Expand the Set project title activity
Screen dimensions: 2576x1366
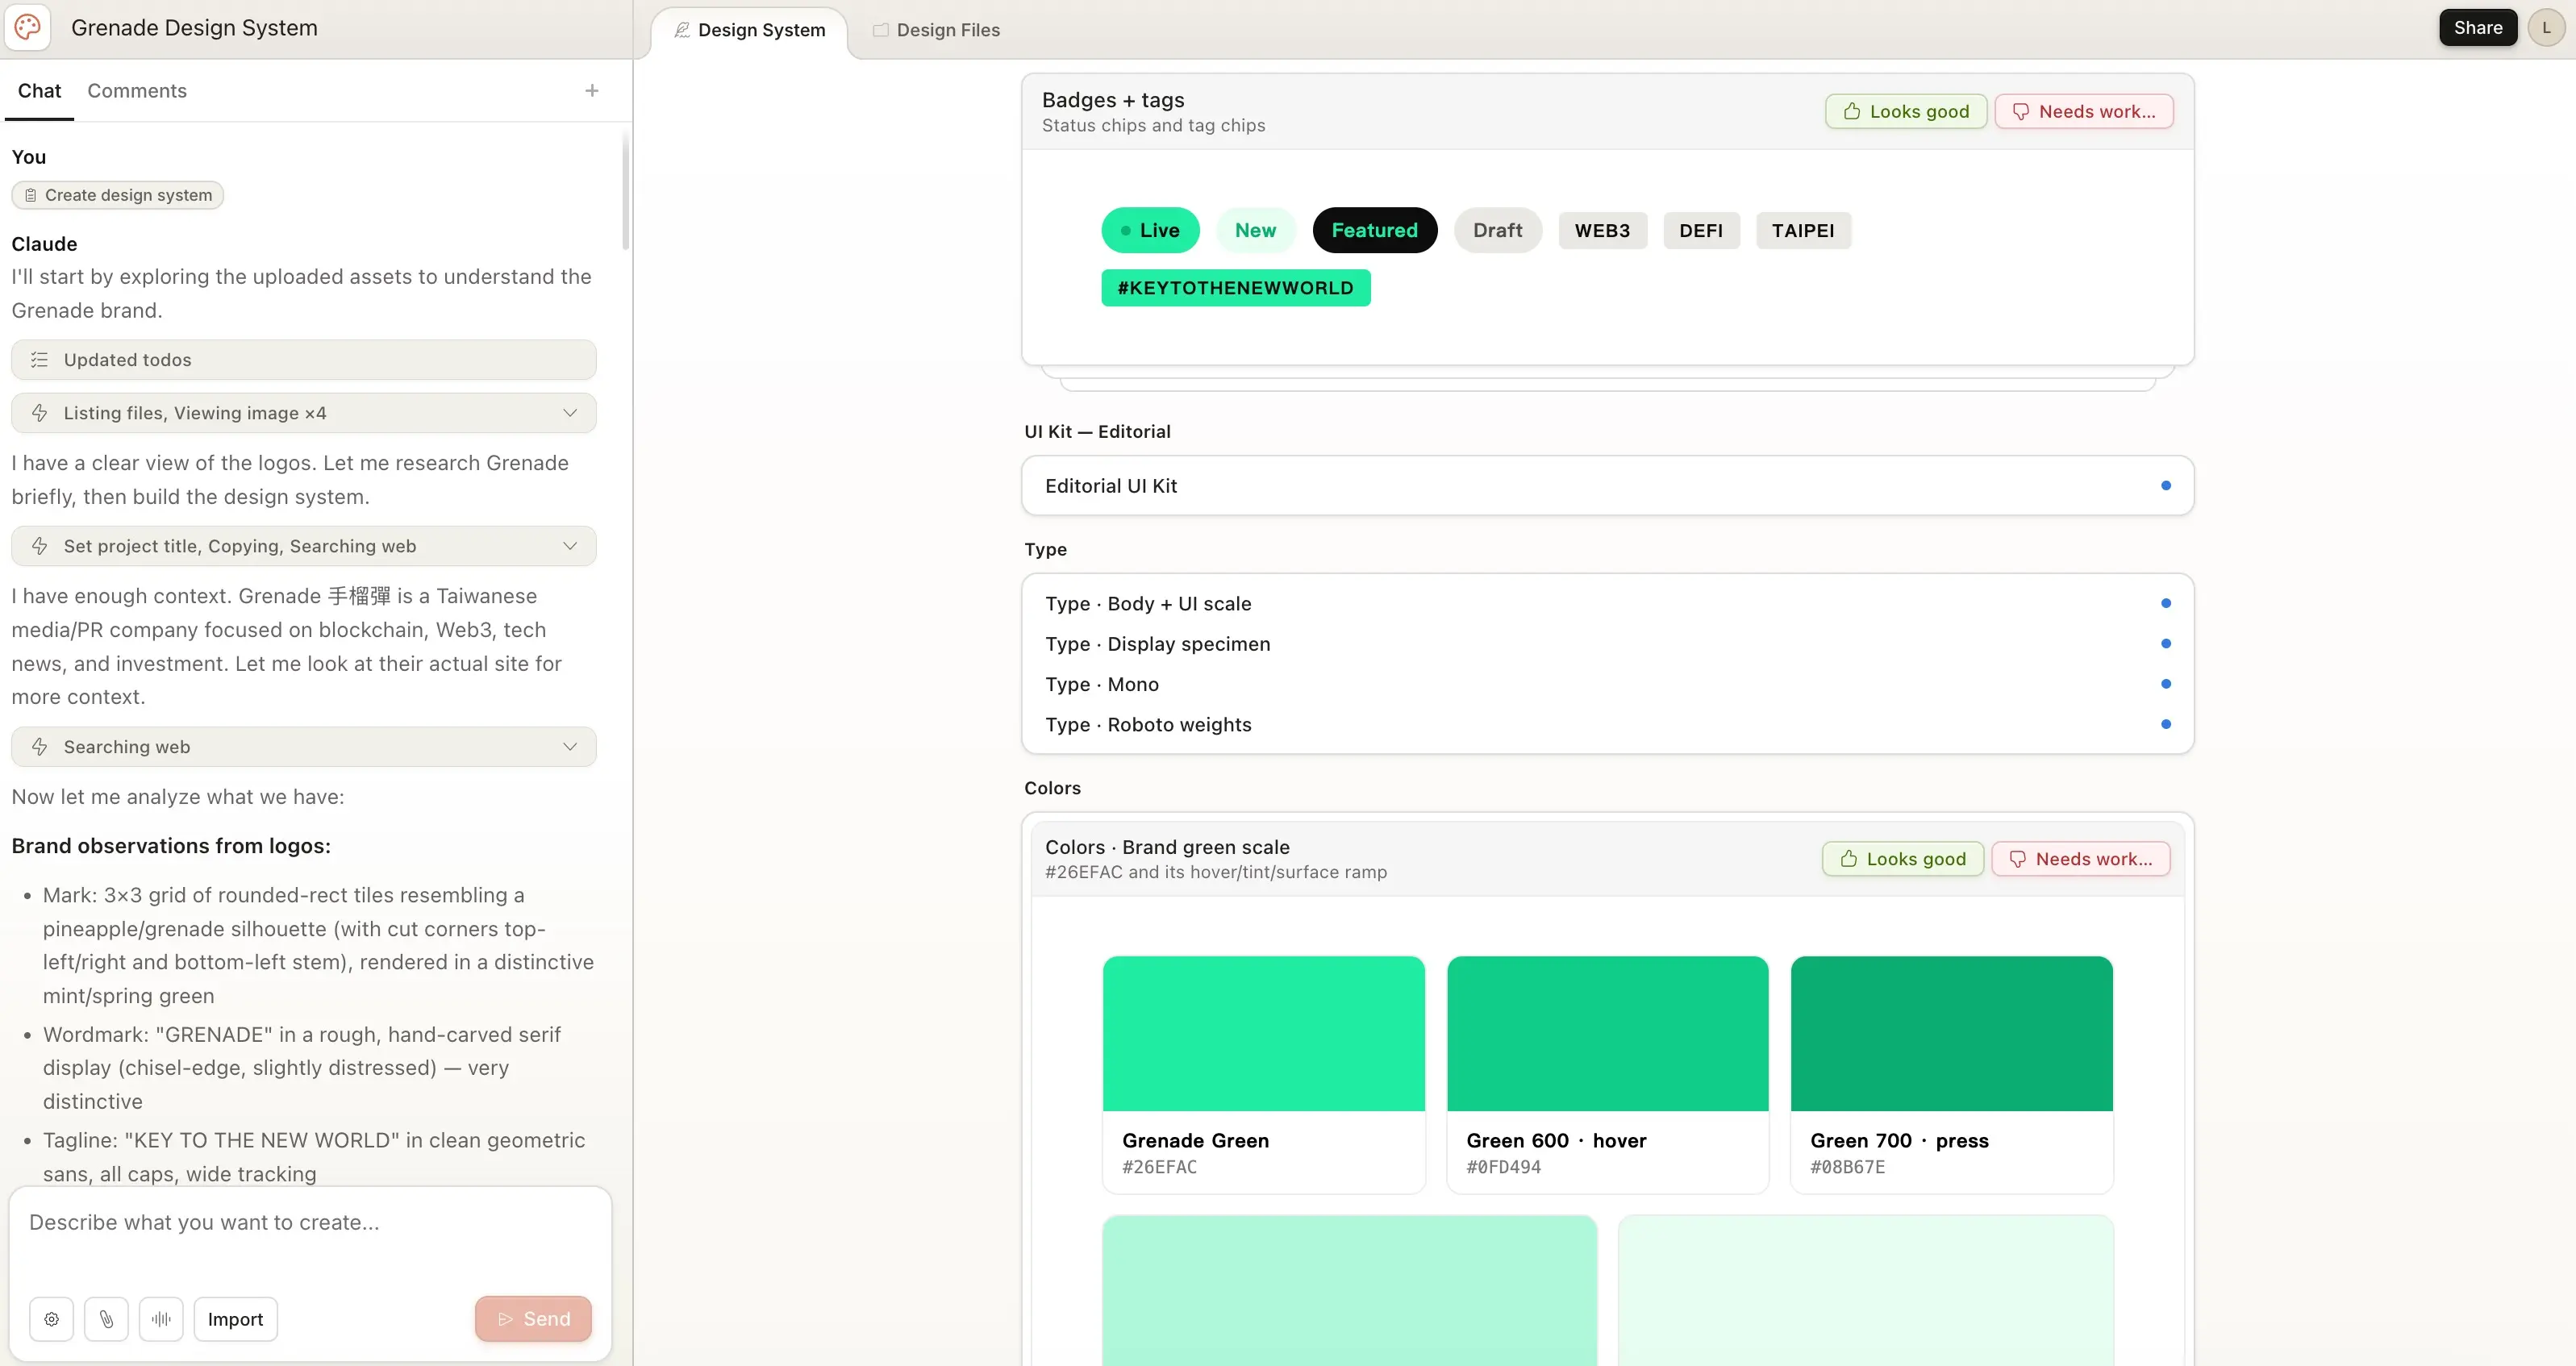569,546
